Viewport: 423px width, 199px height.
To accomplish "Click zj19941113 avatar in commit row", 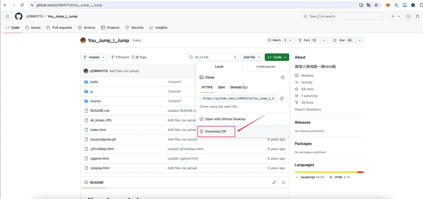I will pyautogui.click(x=86, y=71).
